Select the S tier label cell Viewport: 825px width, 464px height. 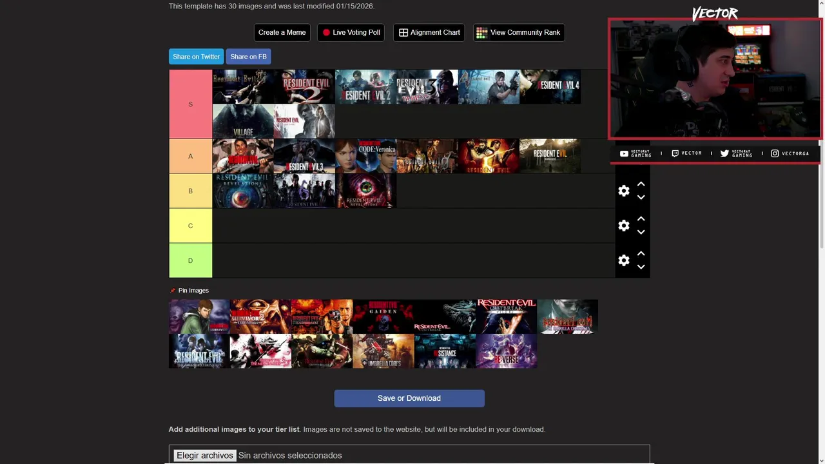click(191, 104)
